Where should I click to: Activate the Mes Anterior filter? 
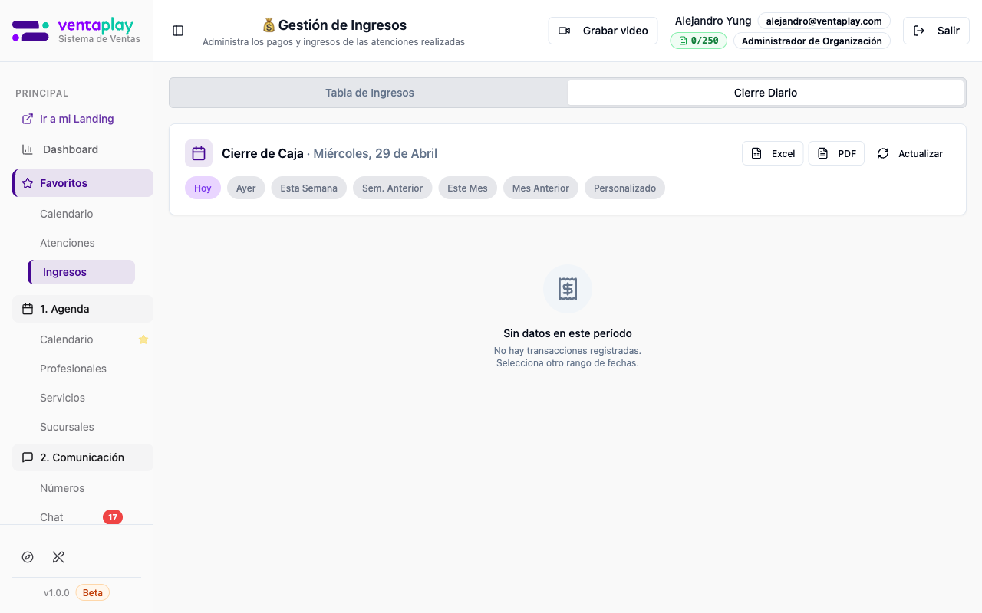[x=540, y=188]
